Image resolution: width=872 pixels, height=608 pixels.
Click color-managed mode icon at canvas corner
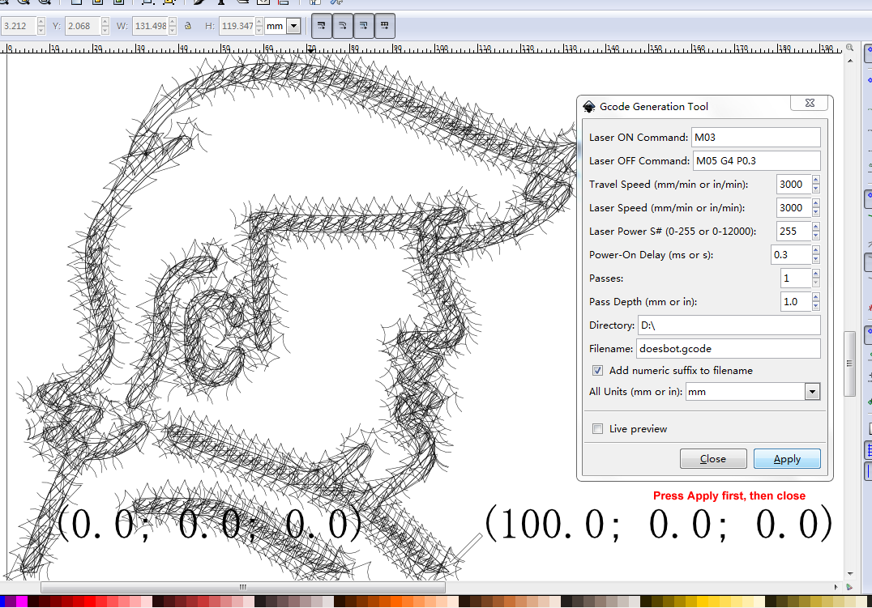click(848, 586)
